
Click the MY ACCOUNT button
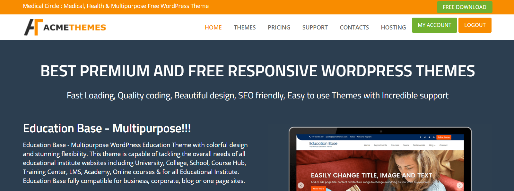[434, 25]
